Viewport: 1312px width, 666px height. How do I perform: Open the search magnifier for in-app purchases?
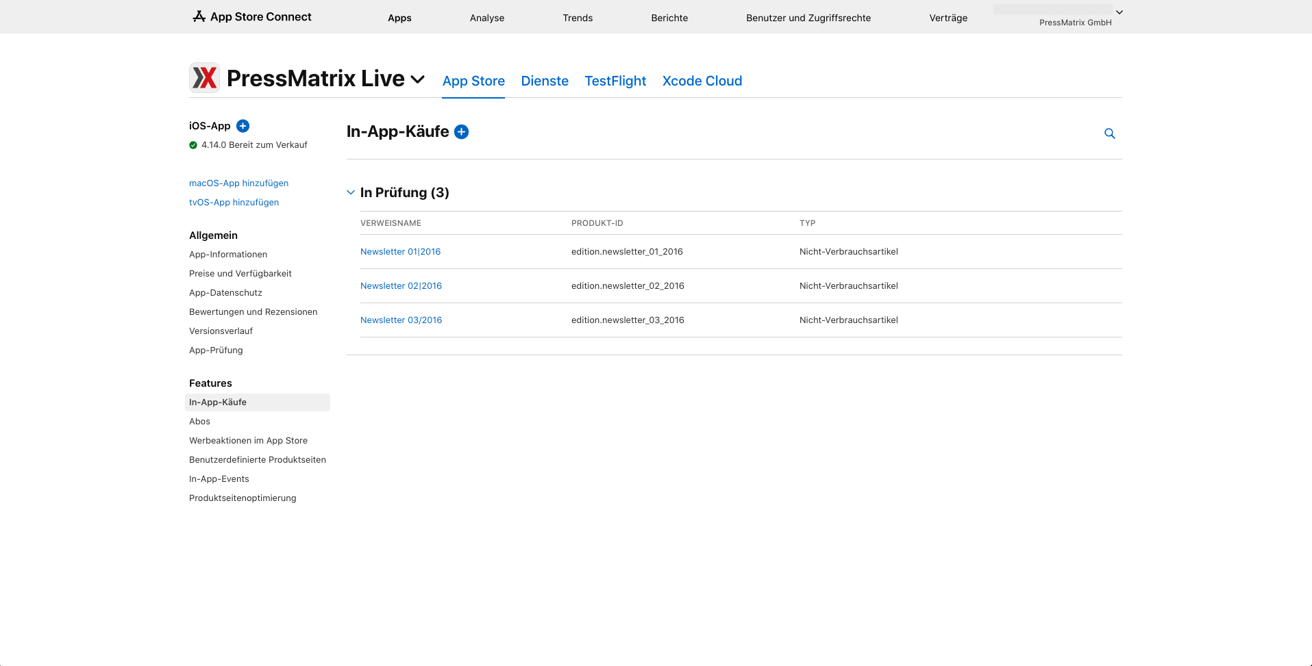(x=1110, y=133)
